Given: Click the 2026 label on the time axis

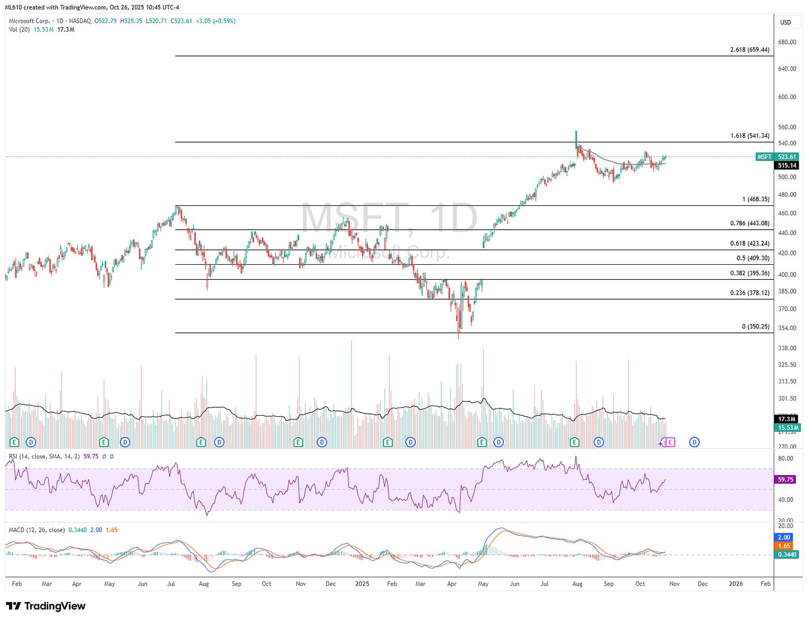Looking at the screenshot, I should [x=736, y=584].
